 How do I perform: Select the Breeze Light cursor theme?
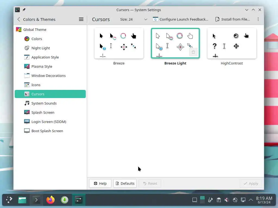tap(175, 43)
